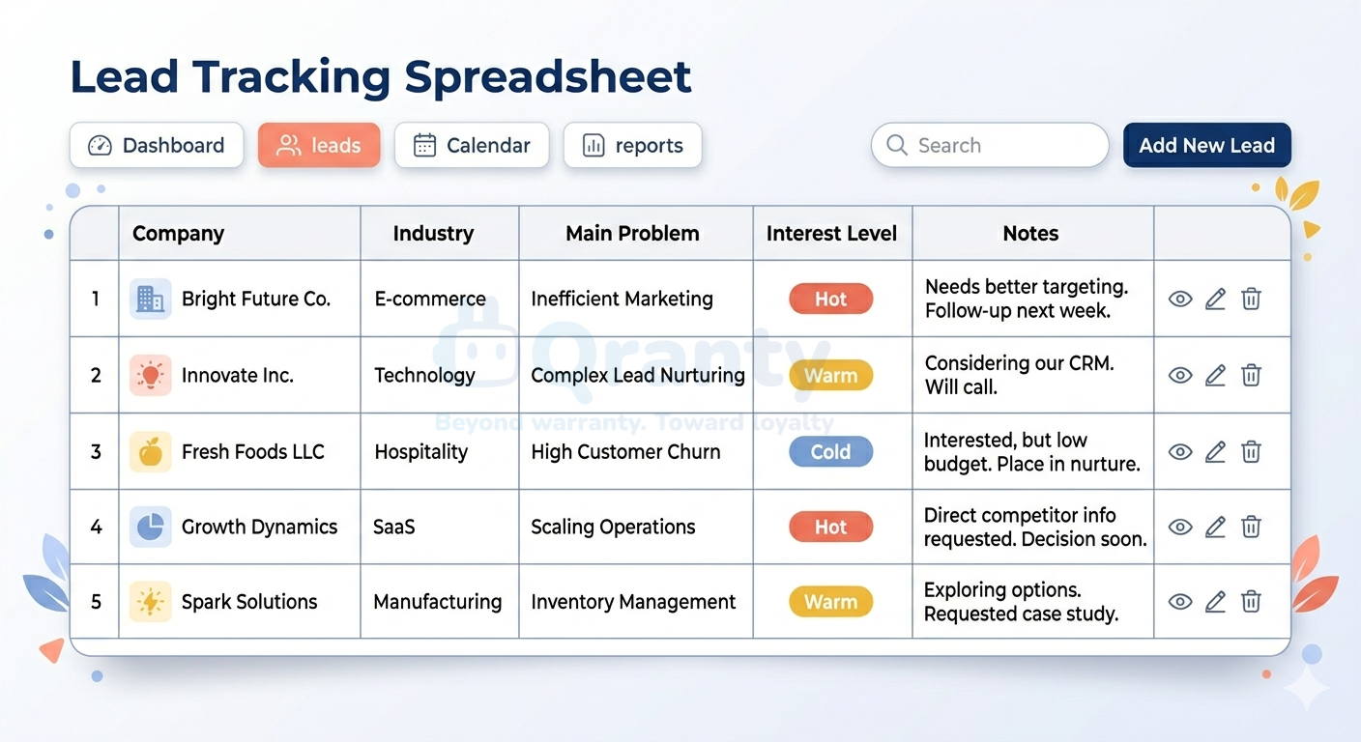Open the Dashboard tab
Viewport: 1361px width, 742px height.
coord(157,145)
